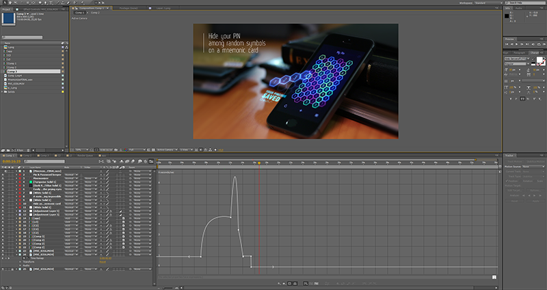Toggle visibility of layer 19 Comp 3

pos(3,236)
